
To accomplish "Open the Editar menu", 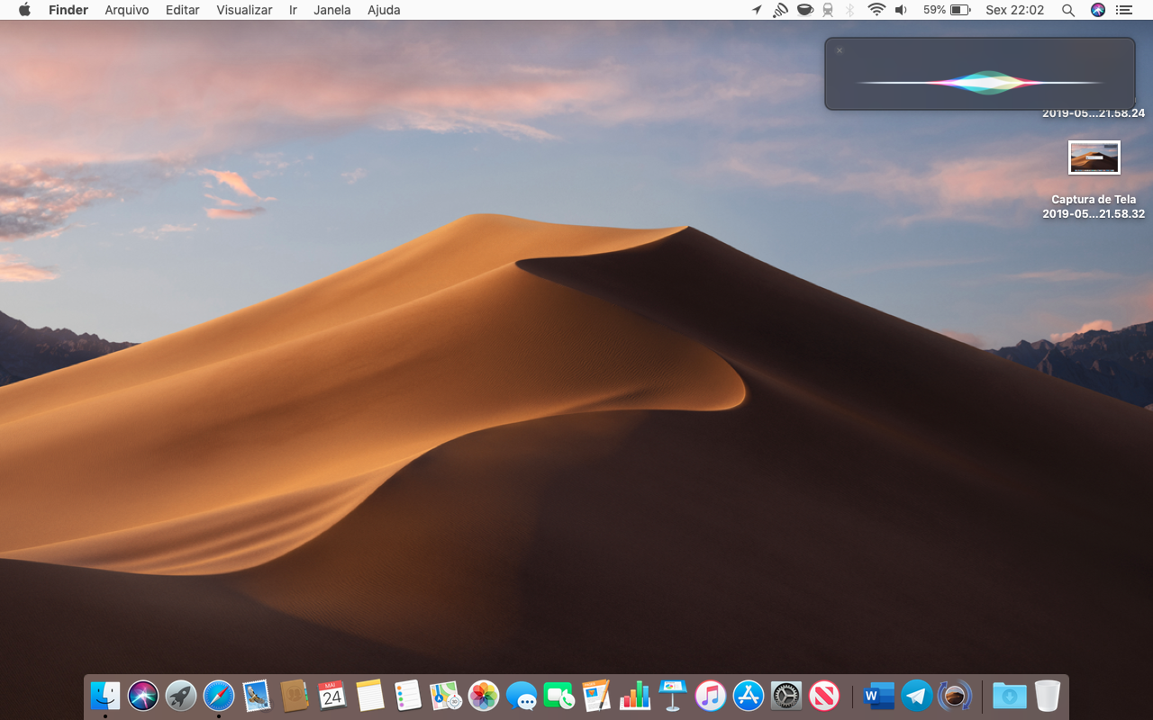I will (x=183, y=10).
